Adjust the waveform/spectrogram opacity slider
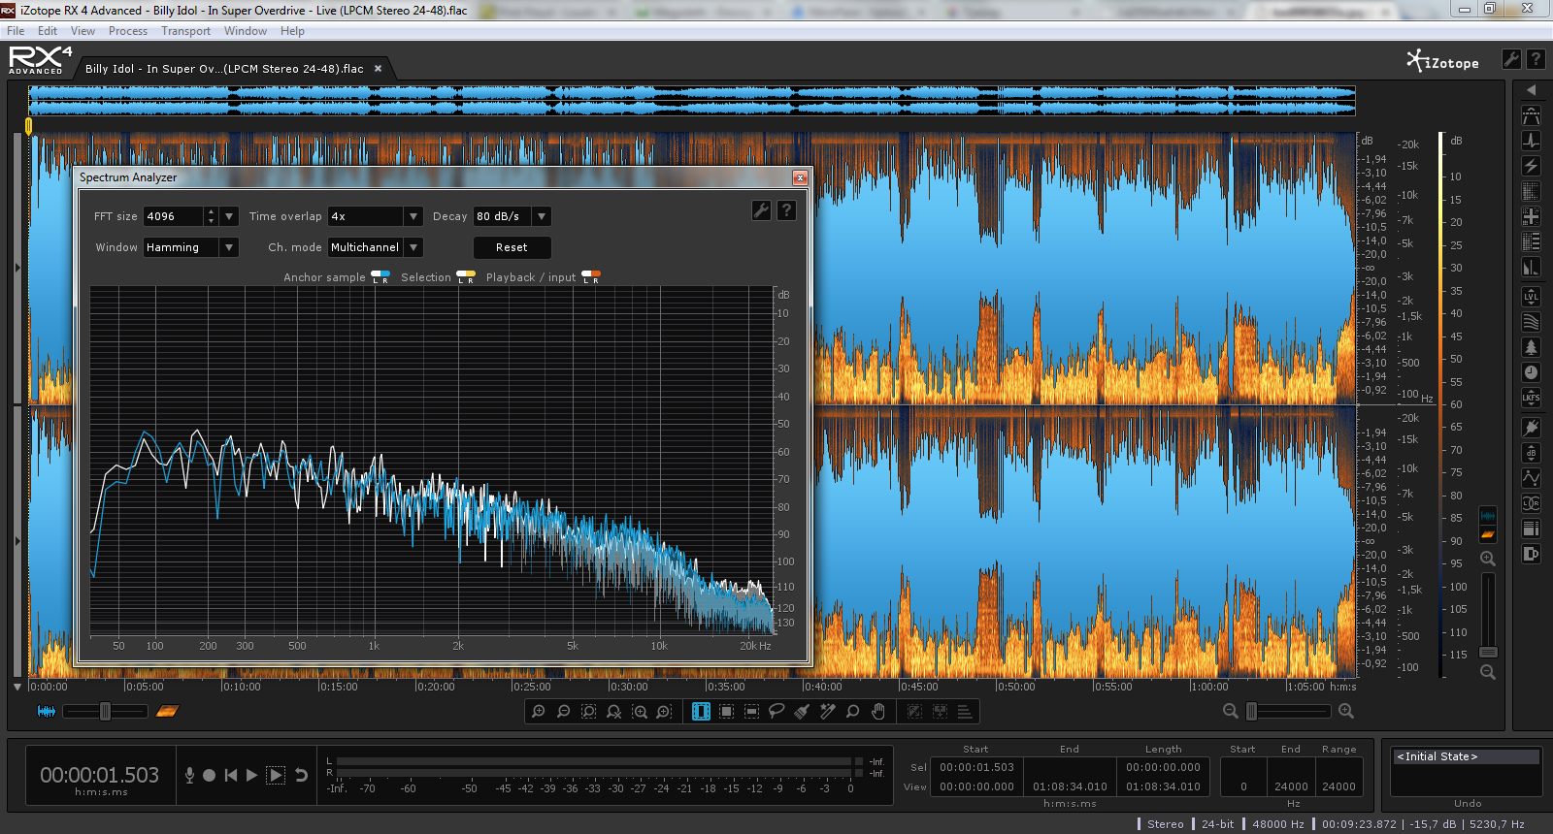The height and width of the screenshot is (834, 1553). tap(105, 712)
